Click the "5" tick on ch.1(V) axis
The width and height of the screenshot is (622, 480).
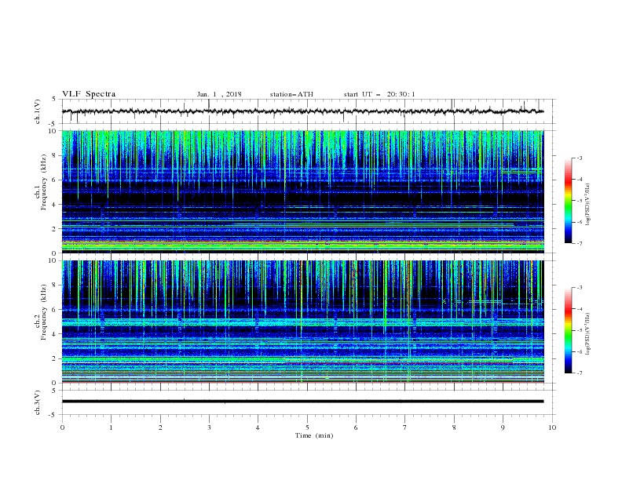[55, 100]
